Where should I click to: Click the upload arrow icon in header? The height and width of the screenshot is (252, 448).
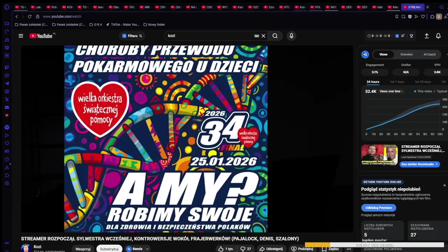coord(427,36)
